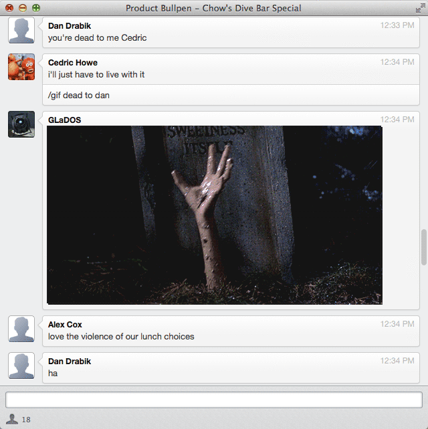Viewport: 428px width, 429px height.
Task: Click Alex Cox's silhouette avatar
Action: (x=21, y=329)
